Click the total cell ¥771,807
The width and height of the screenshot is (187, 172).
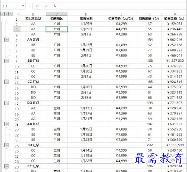point(174,103)
